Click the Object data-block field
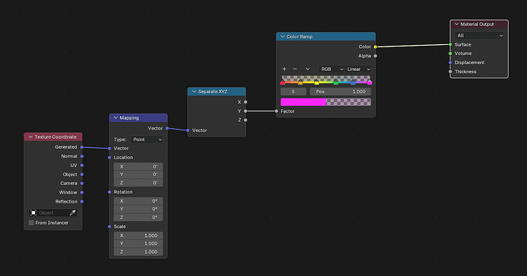The height and width of the screenshot is (276, 527). 53,213
